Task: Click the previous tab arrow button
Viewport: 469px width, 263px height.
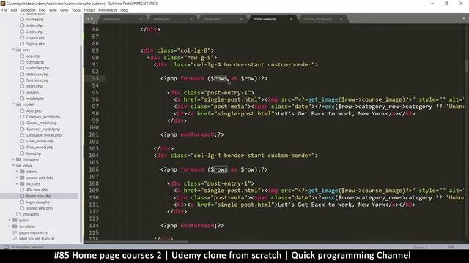Action: (88, 18)
